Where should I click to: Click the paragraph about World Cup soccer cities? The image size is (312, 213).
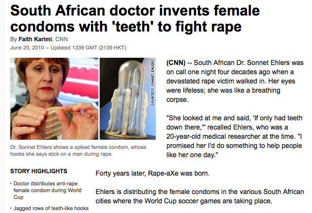coord(200,197)
